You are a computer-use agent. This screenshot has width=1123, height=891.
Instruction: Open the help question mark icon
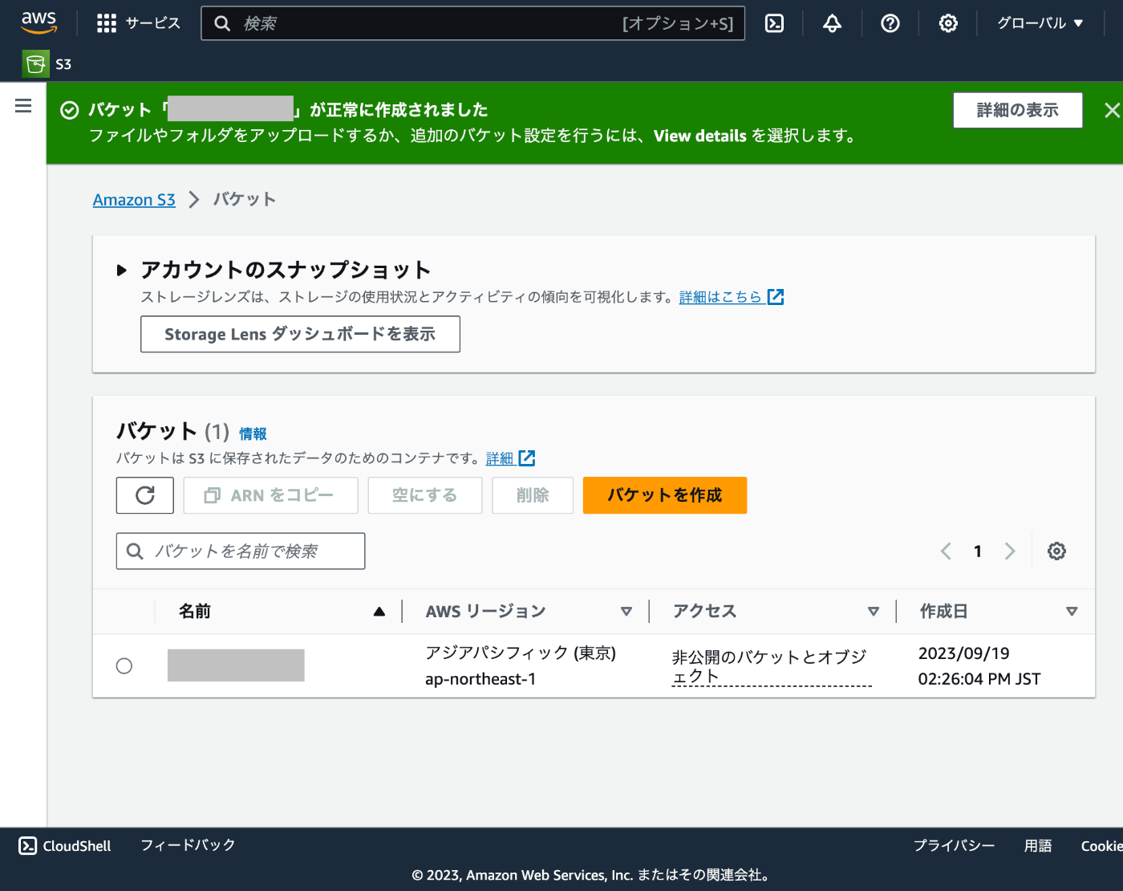tap(890, 23)
